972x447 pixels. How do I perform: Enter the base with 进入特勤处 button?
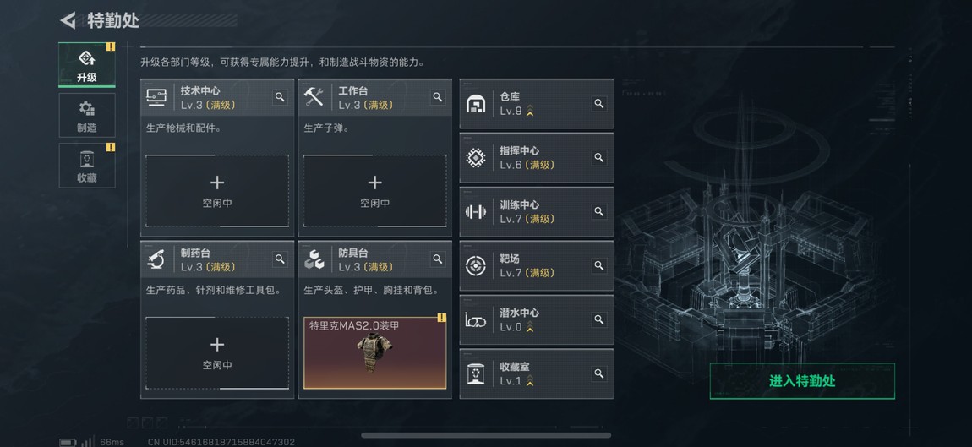point(802,381)
